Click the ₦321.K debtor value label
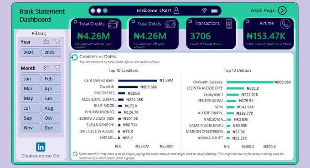Image resolution: width=310 pixels, height=168 pixels. pos(253,88)
